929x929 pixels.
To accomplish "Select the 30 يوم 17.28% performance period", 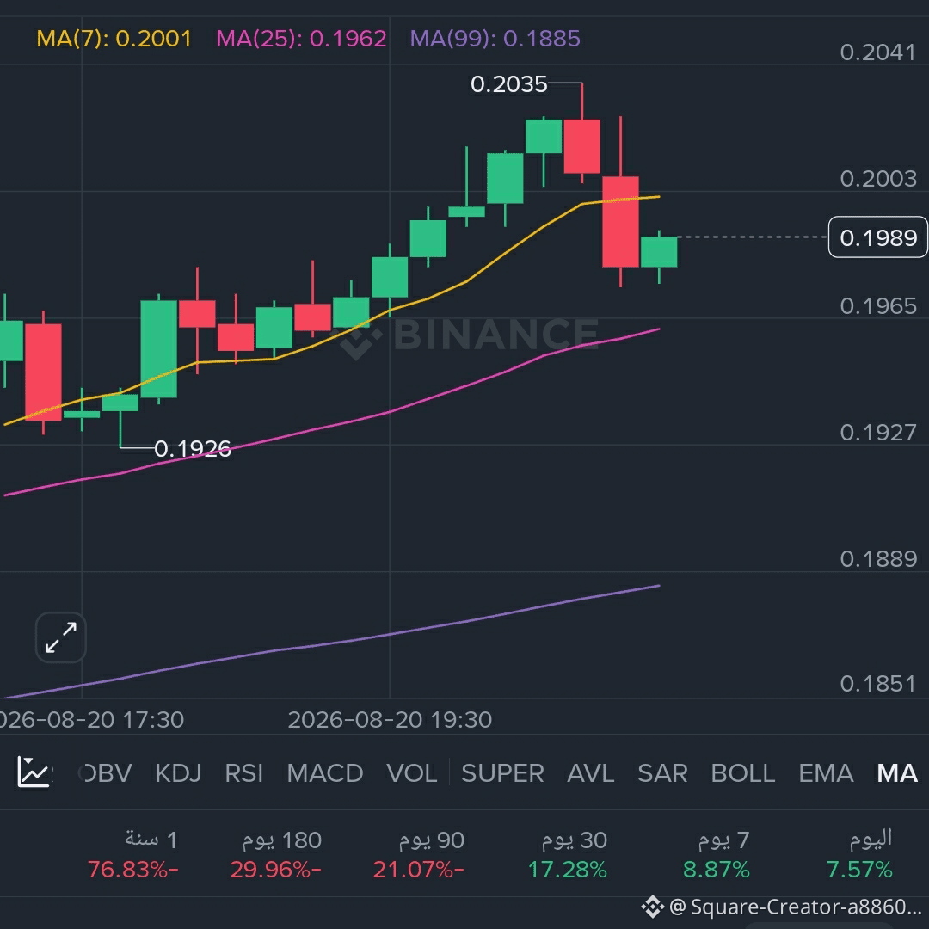I will tap(568, 854).
